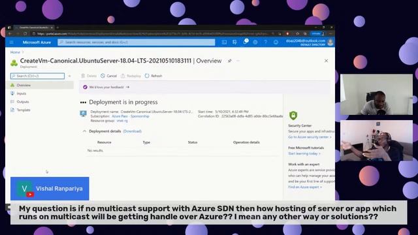Image resolution: width=418 pixels, height=235 pixels.
Task: Click the YouTube badge on the V avatar
Action: tap(30, 195)
